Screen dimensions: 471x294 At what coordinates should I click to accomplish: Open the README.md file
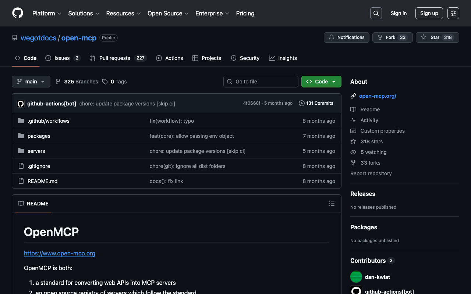point(42,181)
